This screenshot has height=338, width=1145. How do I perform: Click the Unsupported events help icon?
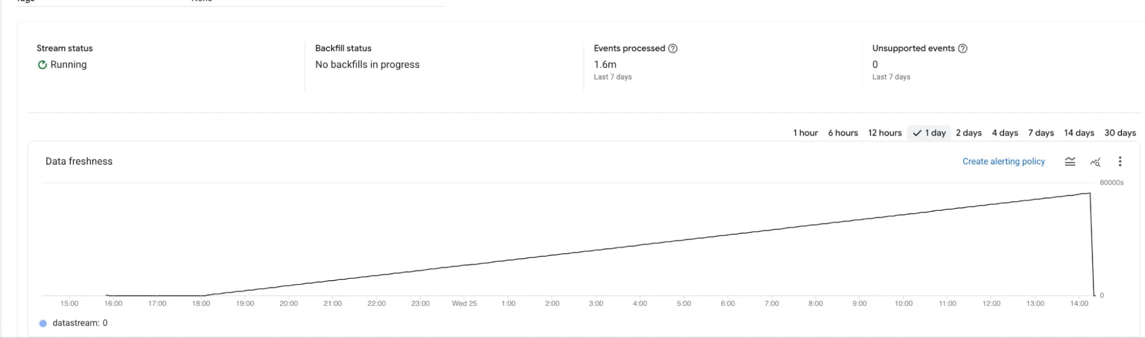pyautogui.click(x=963, y=48)
